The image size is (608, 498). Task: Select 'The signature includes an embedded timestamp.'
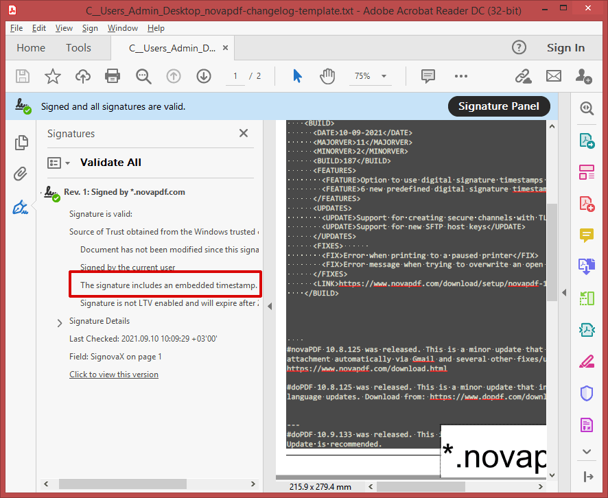(169, 285)
